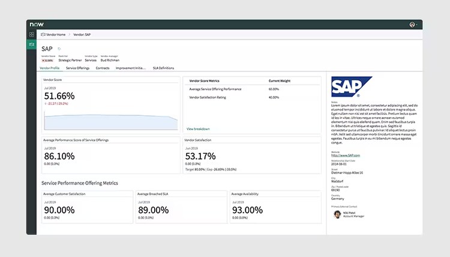Click the Strategic Partner rank tier value
The width and height of the screenshot is (450, 257).
tap(70, 60)
